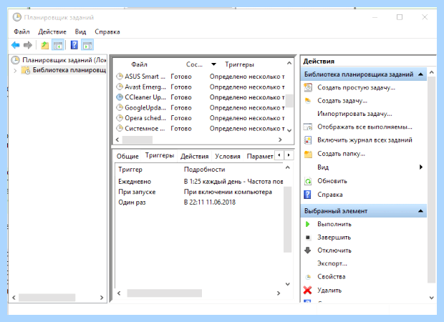Select the Ежедневно trigger row
This screenshot has width=444, height=322.
[201, 182]
